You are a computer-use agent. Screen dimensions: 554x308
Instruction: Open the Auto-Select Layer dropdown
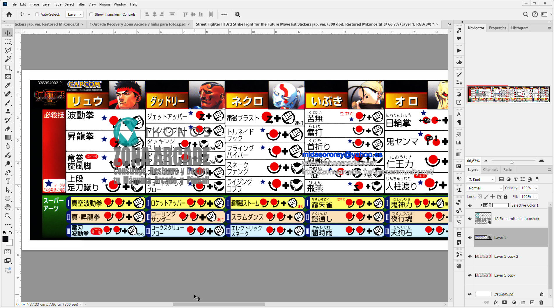(x=75, y=14)
